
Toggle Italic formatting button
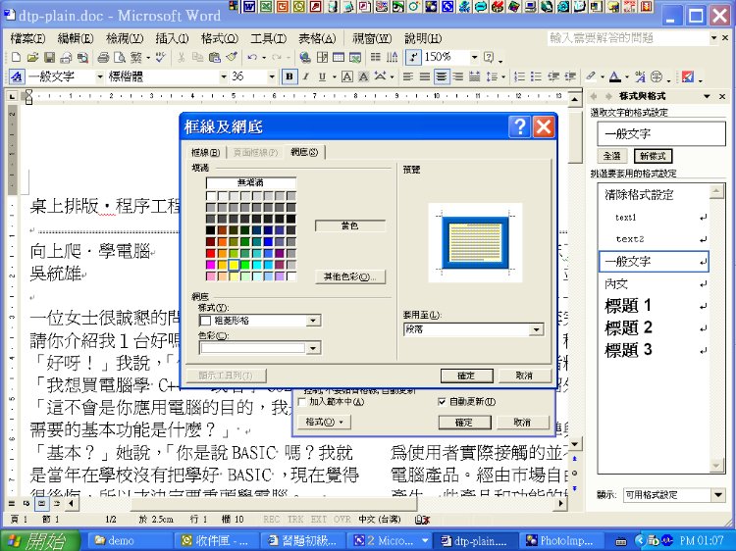coord(305,76)
